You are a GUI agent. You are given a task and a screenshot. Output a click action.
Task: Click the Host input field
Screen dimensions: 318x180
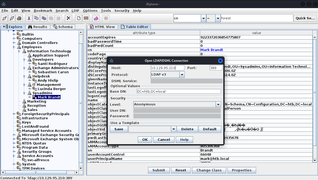(x=167, y=68)
